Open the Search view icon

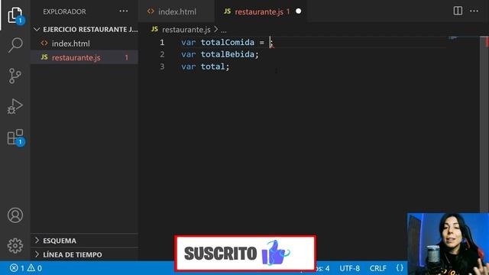(x=15, y=45)
